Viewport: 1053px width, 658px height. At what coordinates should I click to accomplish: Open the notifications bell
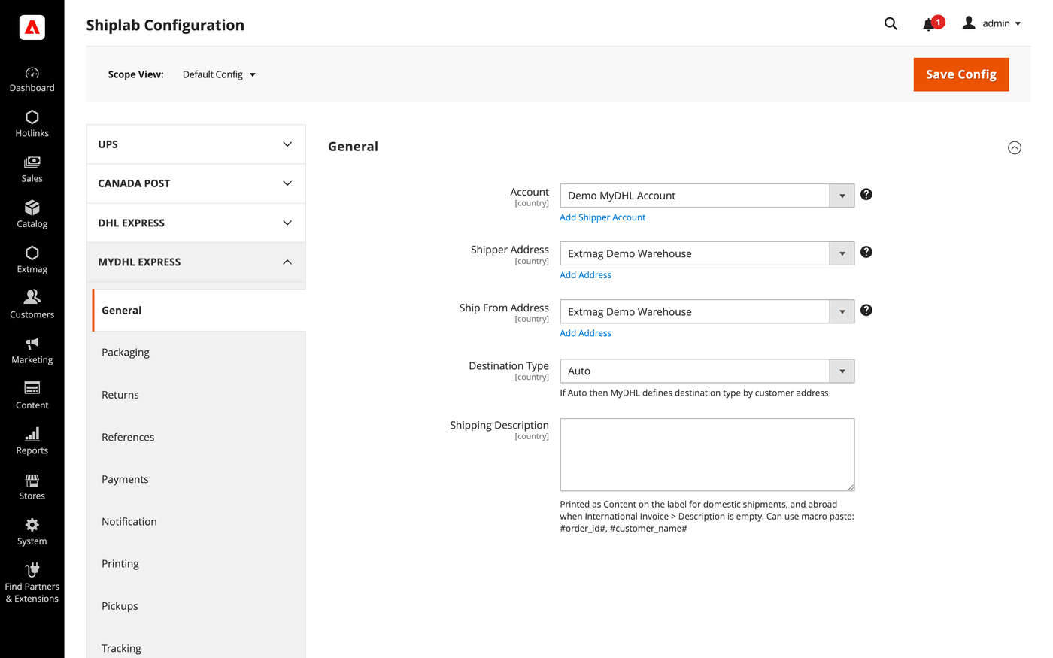click(930, 23)
